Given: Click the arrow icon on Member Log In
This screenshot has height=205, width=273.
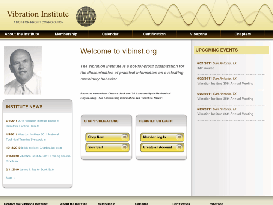Looking at the screenshot, I should coord(179,137).
